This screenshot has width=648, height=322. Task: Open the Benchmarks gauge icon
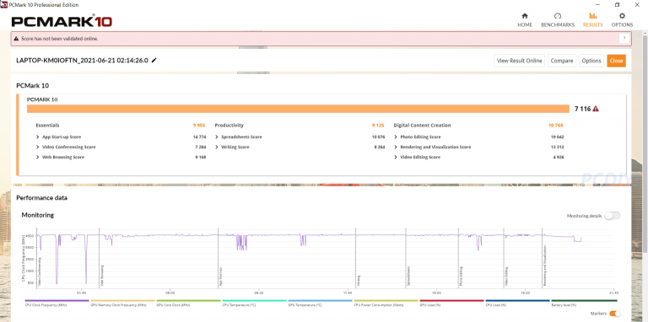click(x=558, y=16)
